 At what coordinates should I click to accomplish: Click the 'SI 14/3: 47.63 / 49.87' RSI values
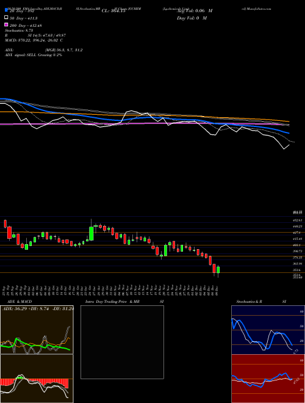point(47,35)
